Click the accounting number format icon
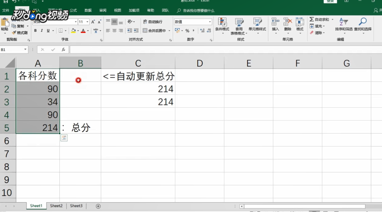Screen dimensions: 382x212 177,31
